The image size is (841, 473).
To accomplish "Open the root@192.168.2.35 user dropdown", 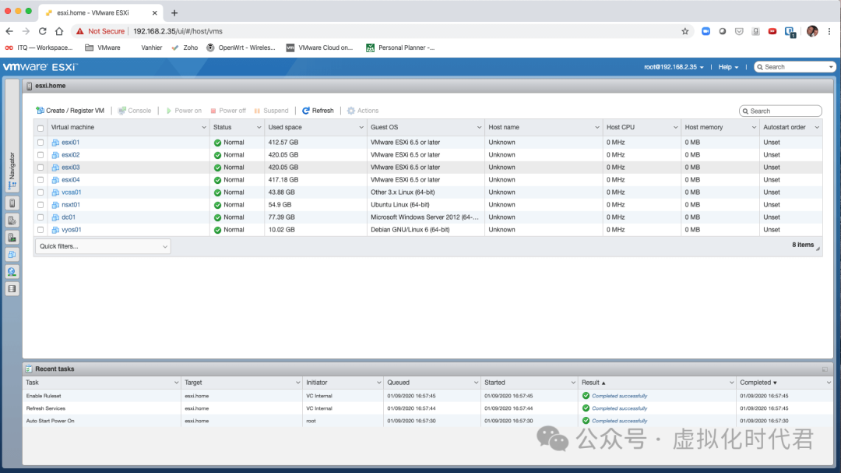I will point(674,67).
